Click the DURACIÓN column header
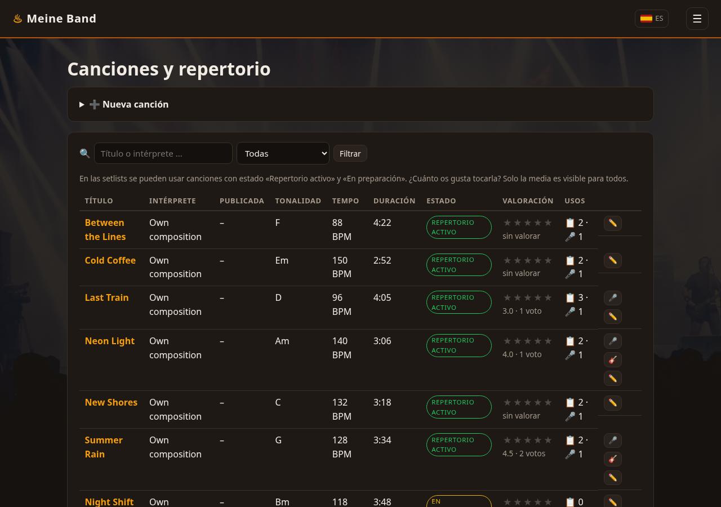The width and height of the screenshot is (721, 507). (394, 201)
